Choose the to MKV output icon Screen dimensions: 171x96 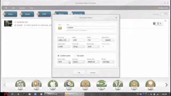(150, 85)
